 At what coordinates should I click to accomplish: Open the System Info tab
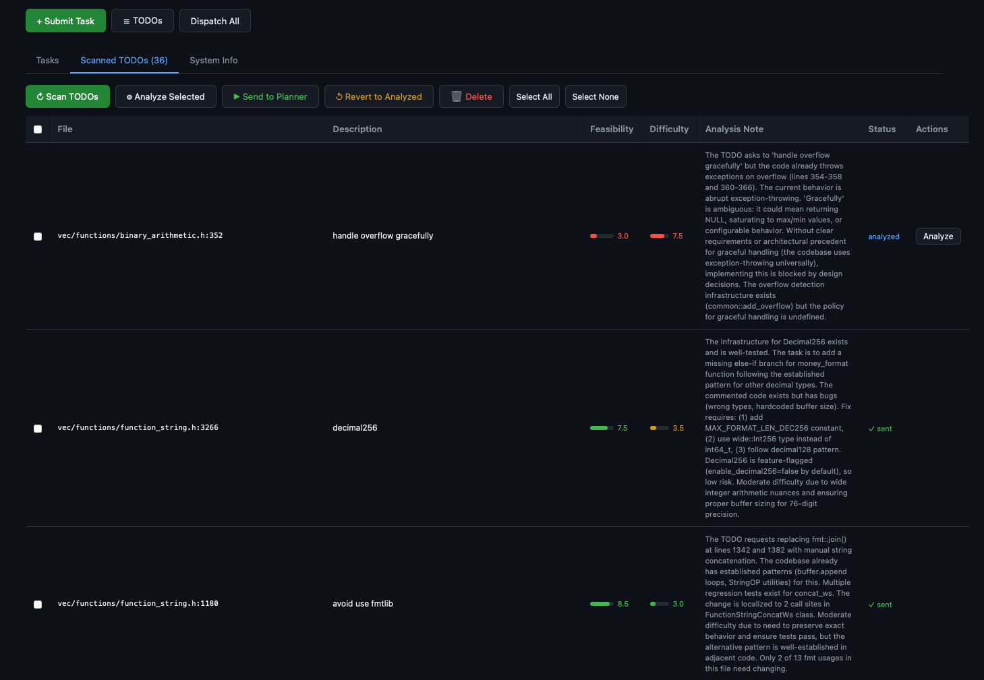point(214,60)
